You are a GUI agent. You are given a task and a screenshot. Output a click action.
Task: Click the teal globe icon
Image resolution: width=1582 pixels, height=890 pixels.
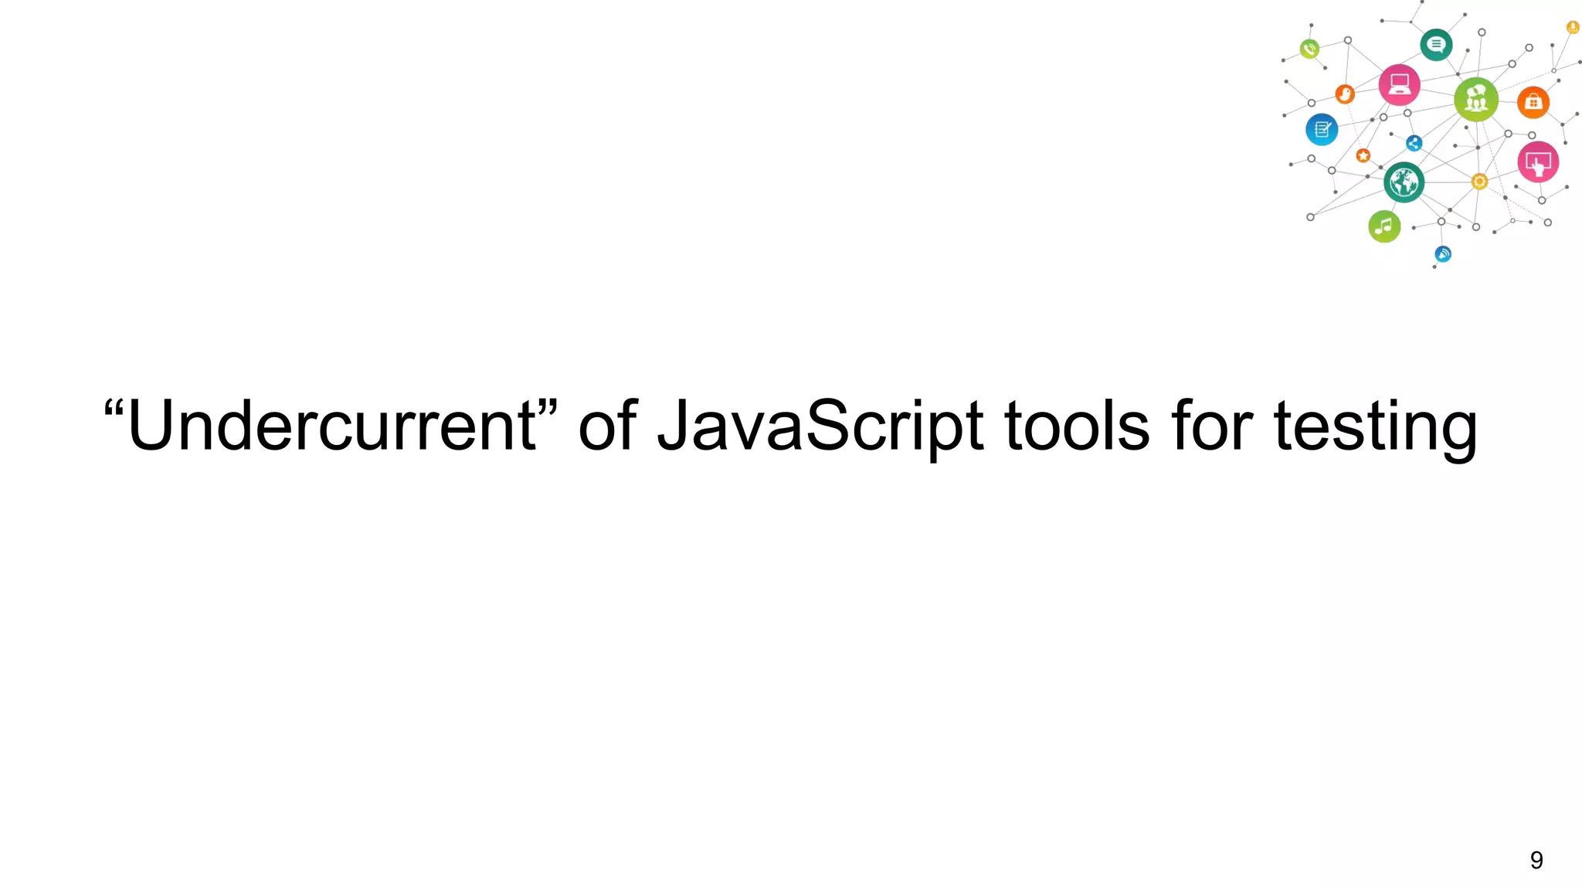(x=1404, y=183)
